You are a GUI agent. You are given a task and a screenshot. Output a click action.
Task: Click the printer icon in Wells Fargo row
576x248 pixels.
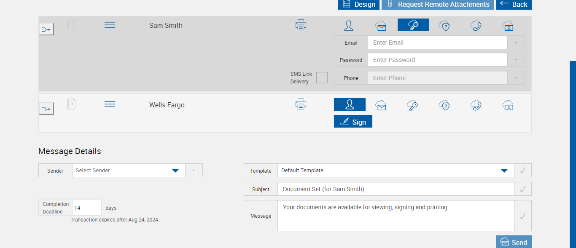click(x=301, y=104)
